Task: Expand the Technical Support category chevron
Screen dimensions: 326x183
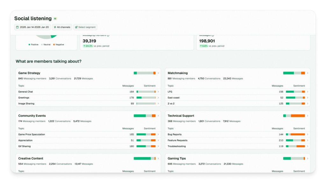Action: [x=308, y=116]
